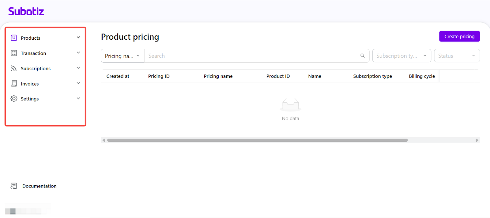
Task: Click the Transaction list icon
Action: (14, 53)
